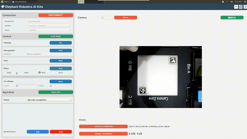The height and width of the screenshot is (139, 247).
Task: Run Recognition
Action: pos(61,50)
